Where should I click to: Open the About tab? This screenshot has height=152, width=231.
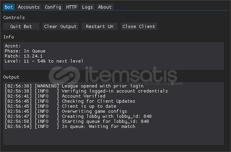pos(105,7)
